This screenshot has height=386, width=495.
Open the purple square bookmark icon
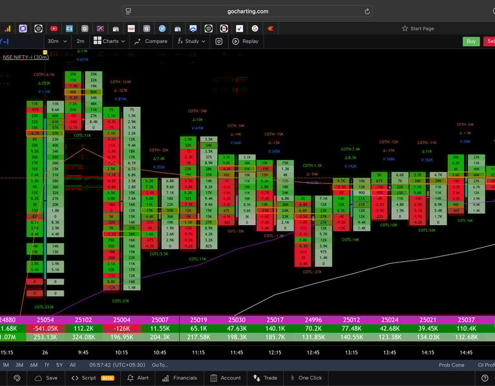[x=23, y=29]
